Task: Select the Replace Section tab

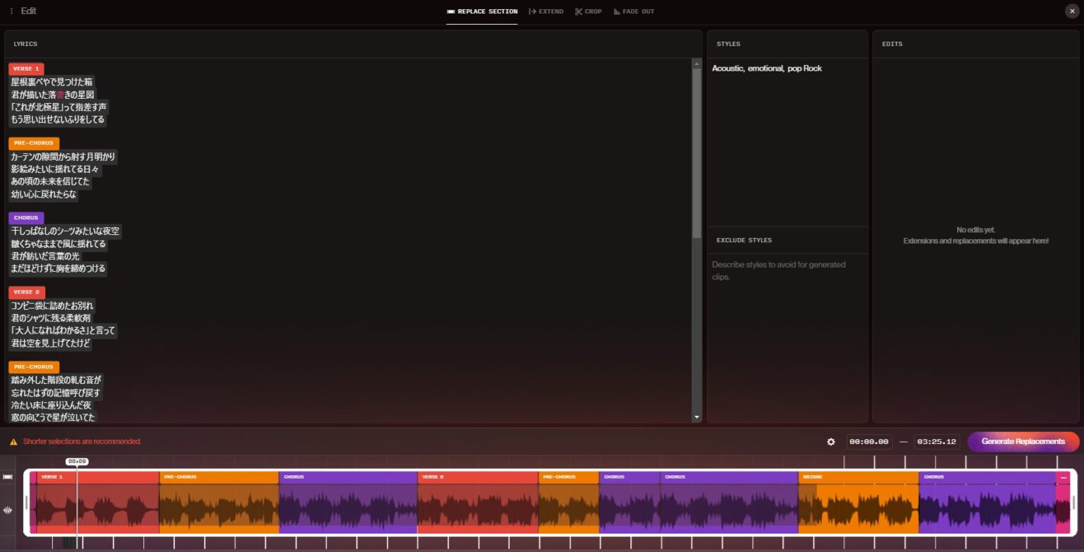Action: [482, 11]
